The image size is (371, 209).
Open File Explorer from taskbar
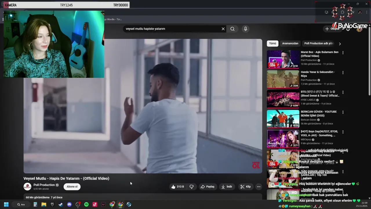click(44, 204)
